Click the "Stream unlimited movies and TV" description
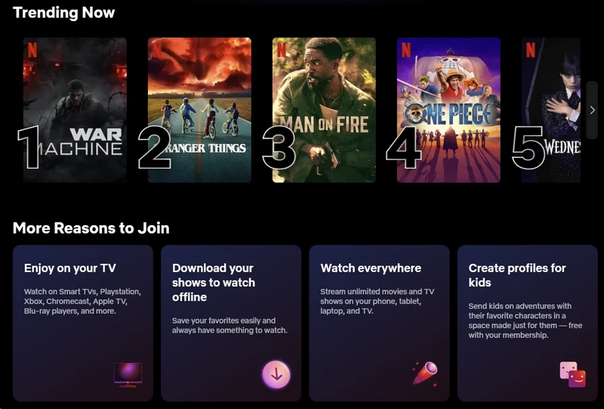 [x=377, y=302]
